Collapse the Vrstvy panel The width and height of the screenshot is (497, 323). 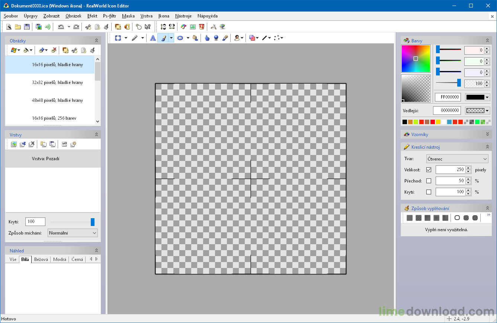[x=96, y=135]
